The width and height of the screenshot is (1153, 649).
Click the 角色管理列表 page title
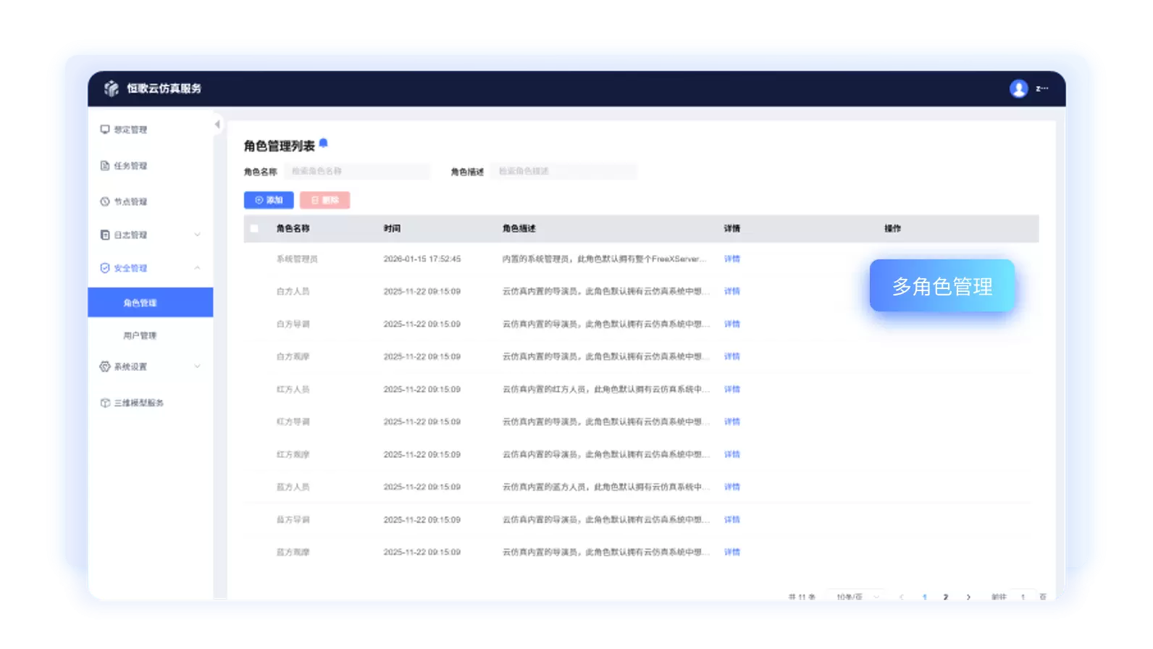pyautogui.click(x=280, y=146)
